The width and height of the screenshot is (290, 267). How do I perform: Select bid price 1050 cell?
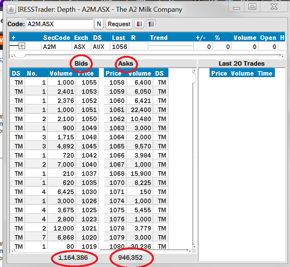(87, 119)
